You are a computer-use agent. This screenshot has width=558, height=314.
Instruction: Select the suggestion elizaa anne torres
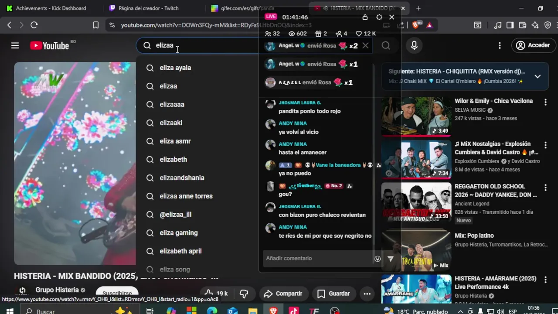(x=197, y=196)
